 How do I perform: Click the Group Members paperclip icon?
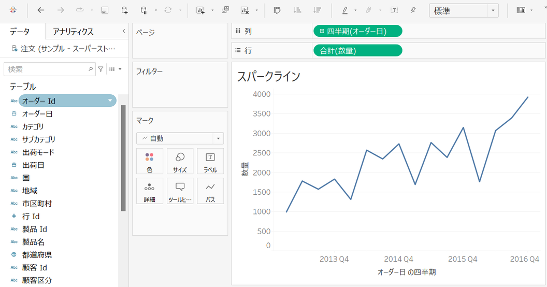pyautogui.click(x=368, y=10)
